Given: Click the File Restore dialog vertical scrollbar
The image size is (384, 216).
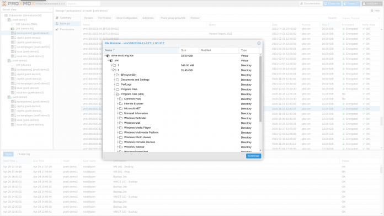Looking at the screenshot, I should pyautogui.click(x=260, y=89).
